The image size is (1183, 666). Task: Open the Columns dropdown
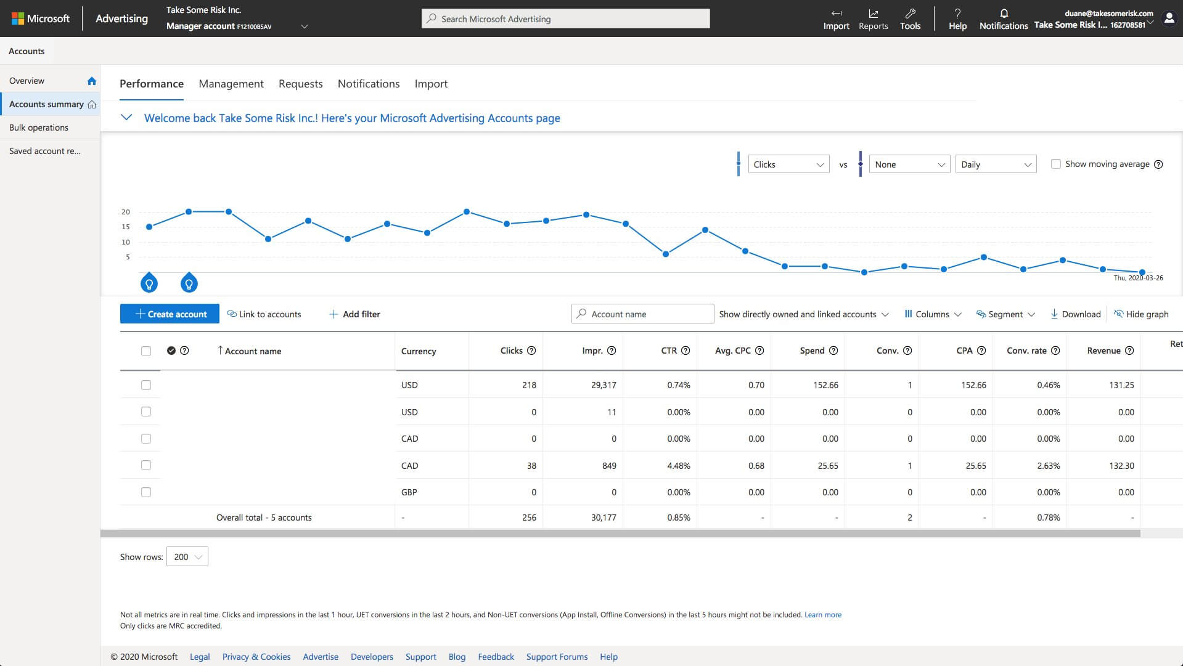click(x=933, y=314)
